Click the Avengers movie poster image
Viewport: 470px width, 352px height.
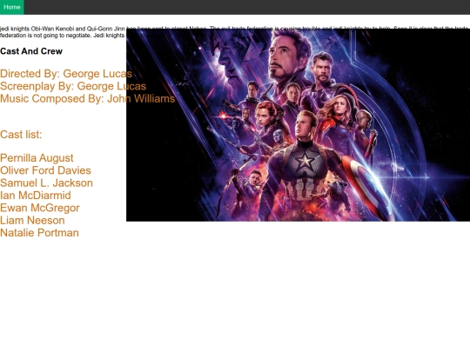(298, 125)
